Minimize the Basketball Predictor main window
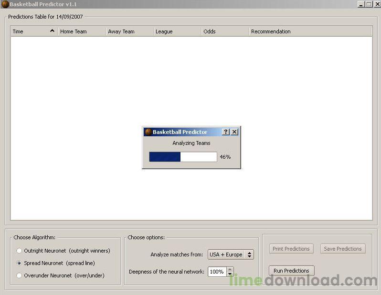 [361, 4]
